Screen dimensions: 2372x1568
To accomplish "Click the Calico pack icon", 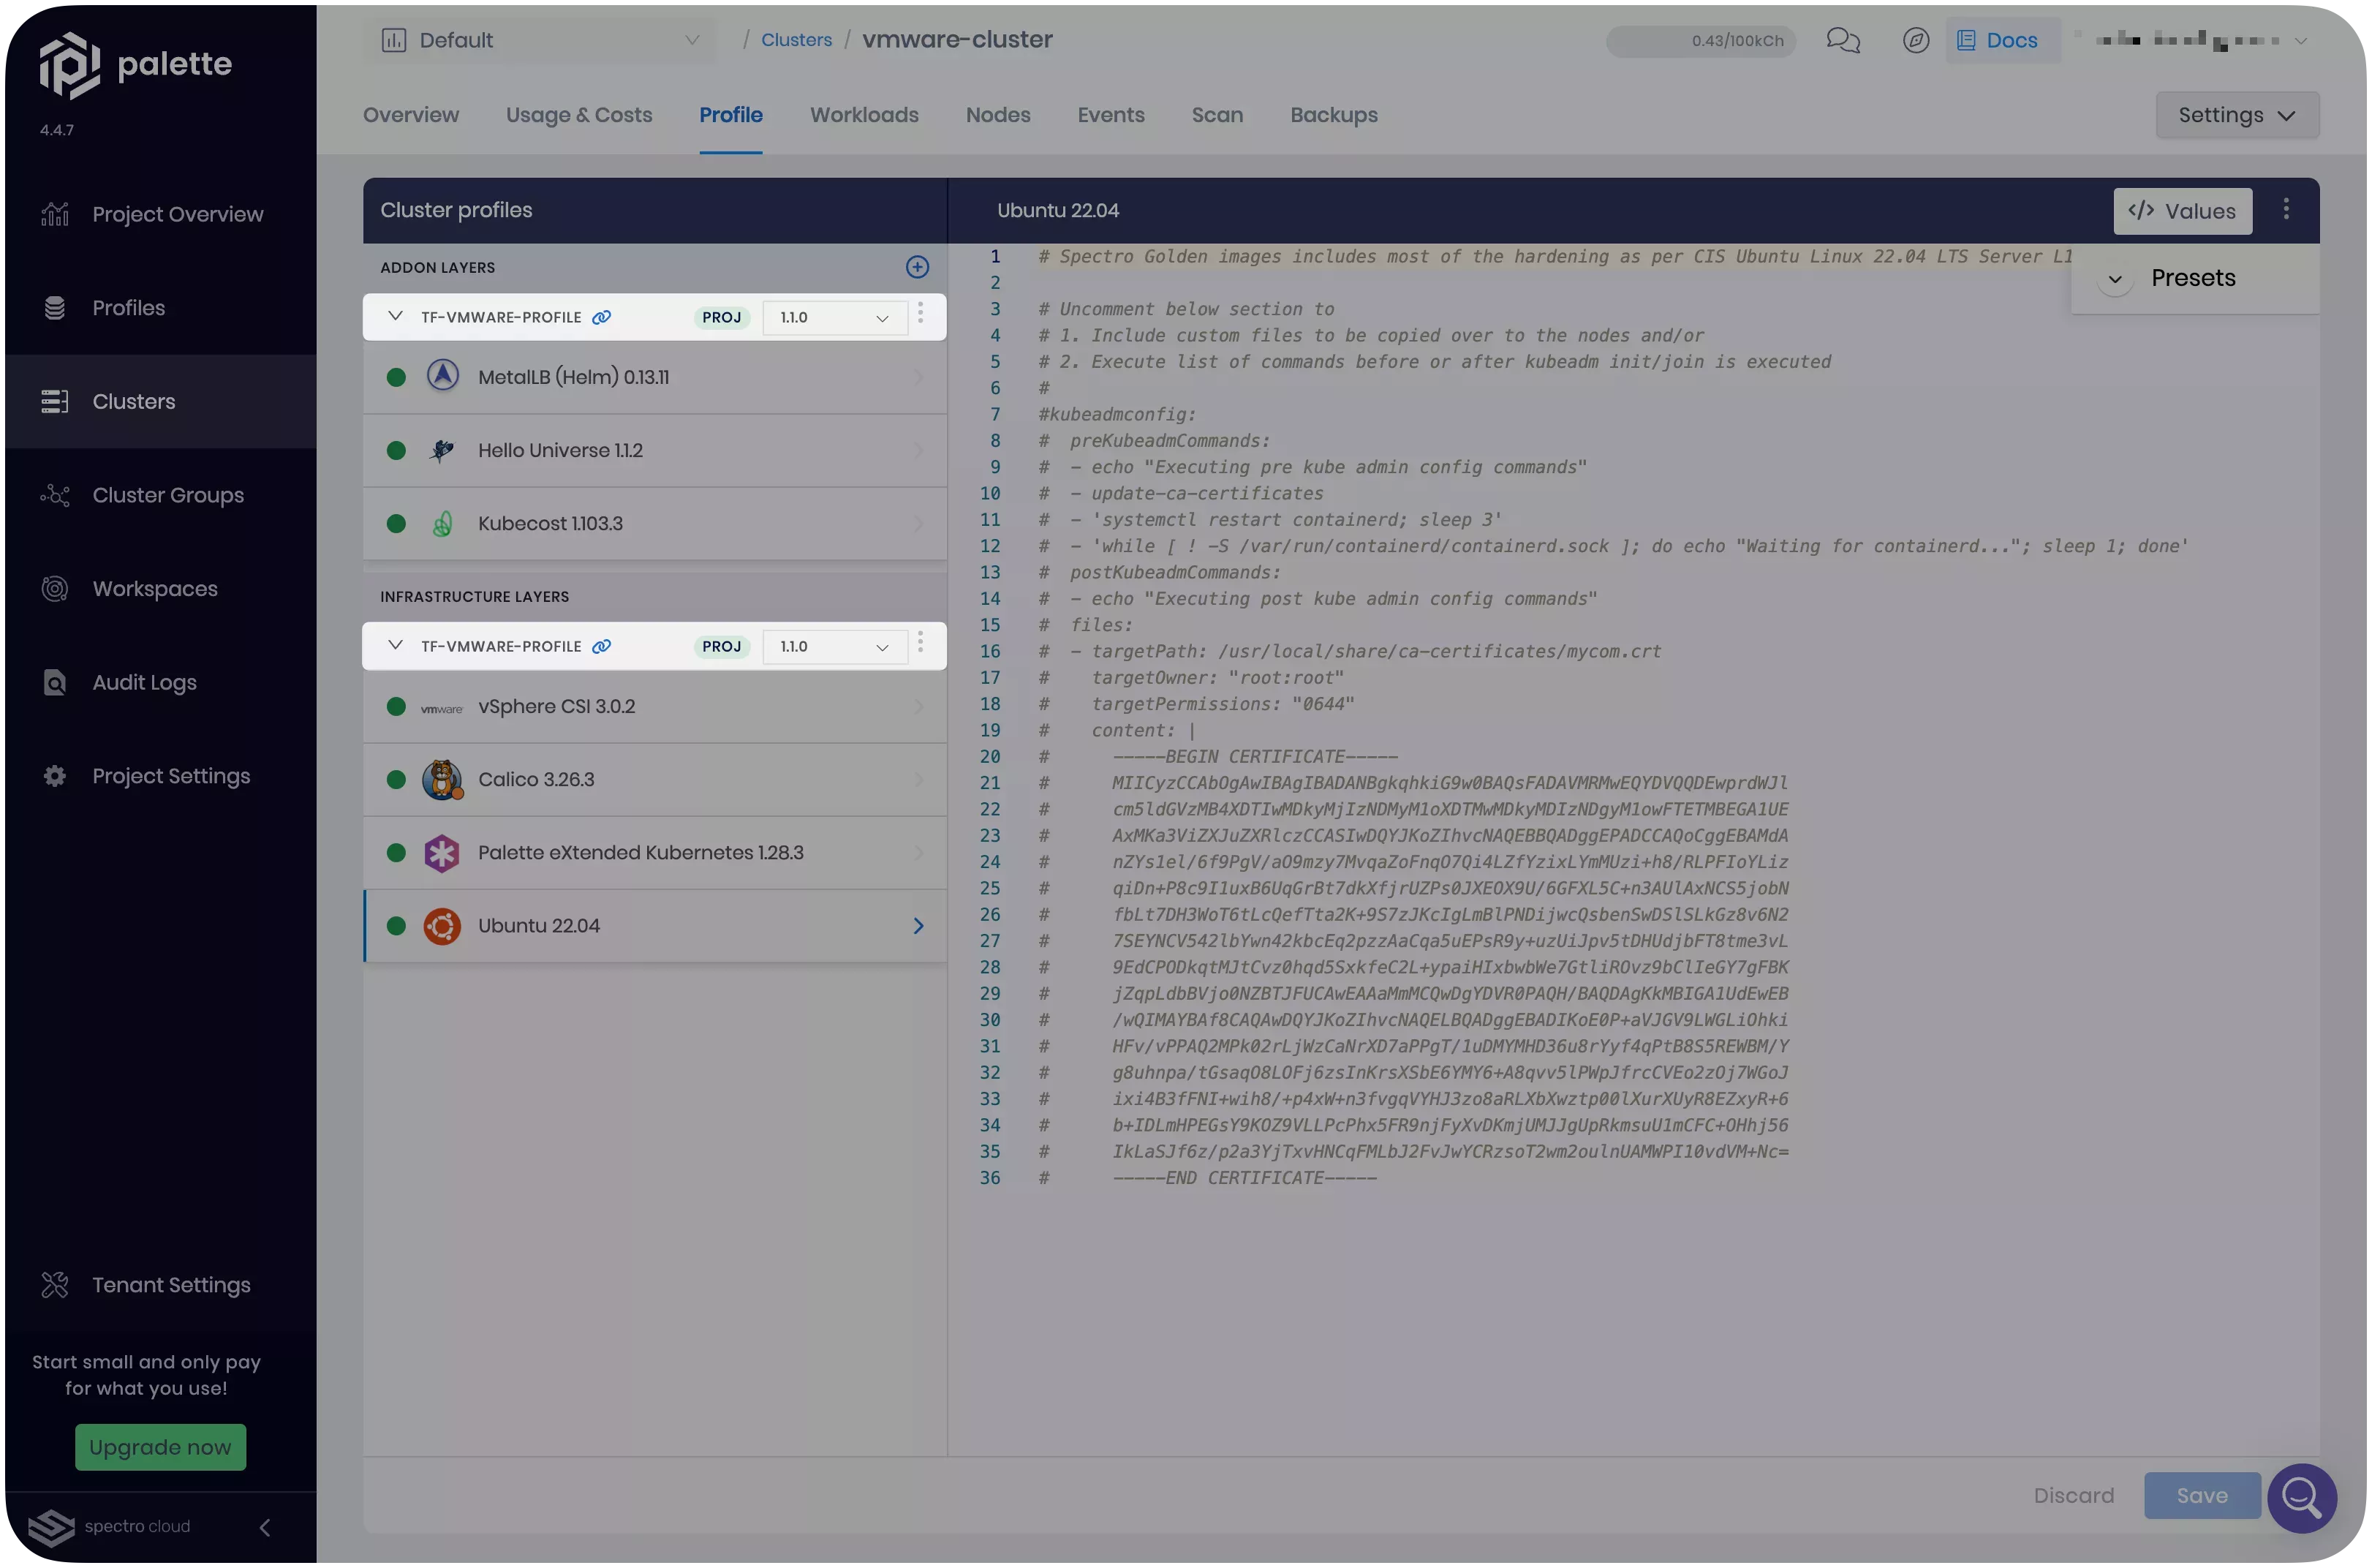I will click(x=443, y=780).
